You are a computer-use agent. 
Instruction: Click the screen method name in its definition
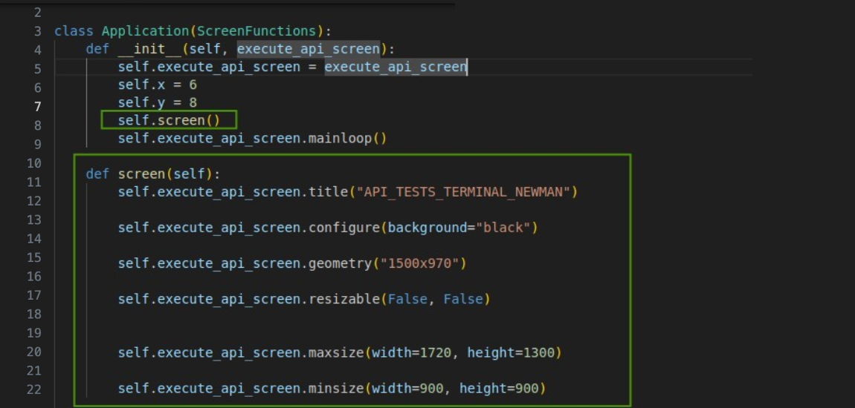141,174
